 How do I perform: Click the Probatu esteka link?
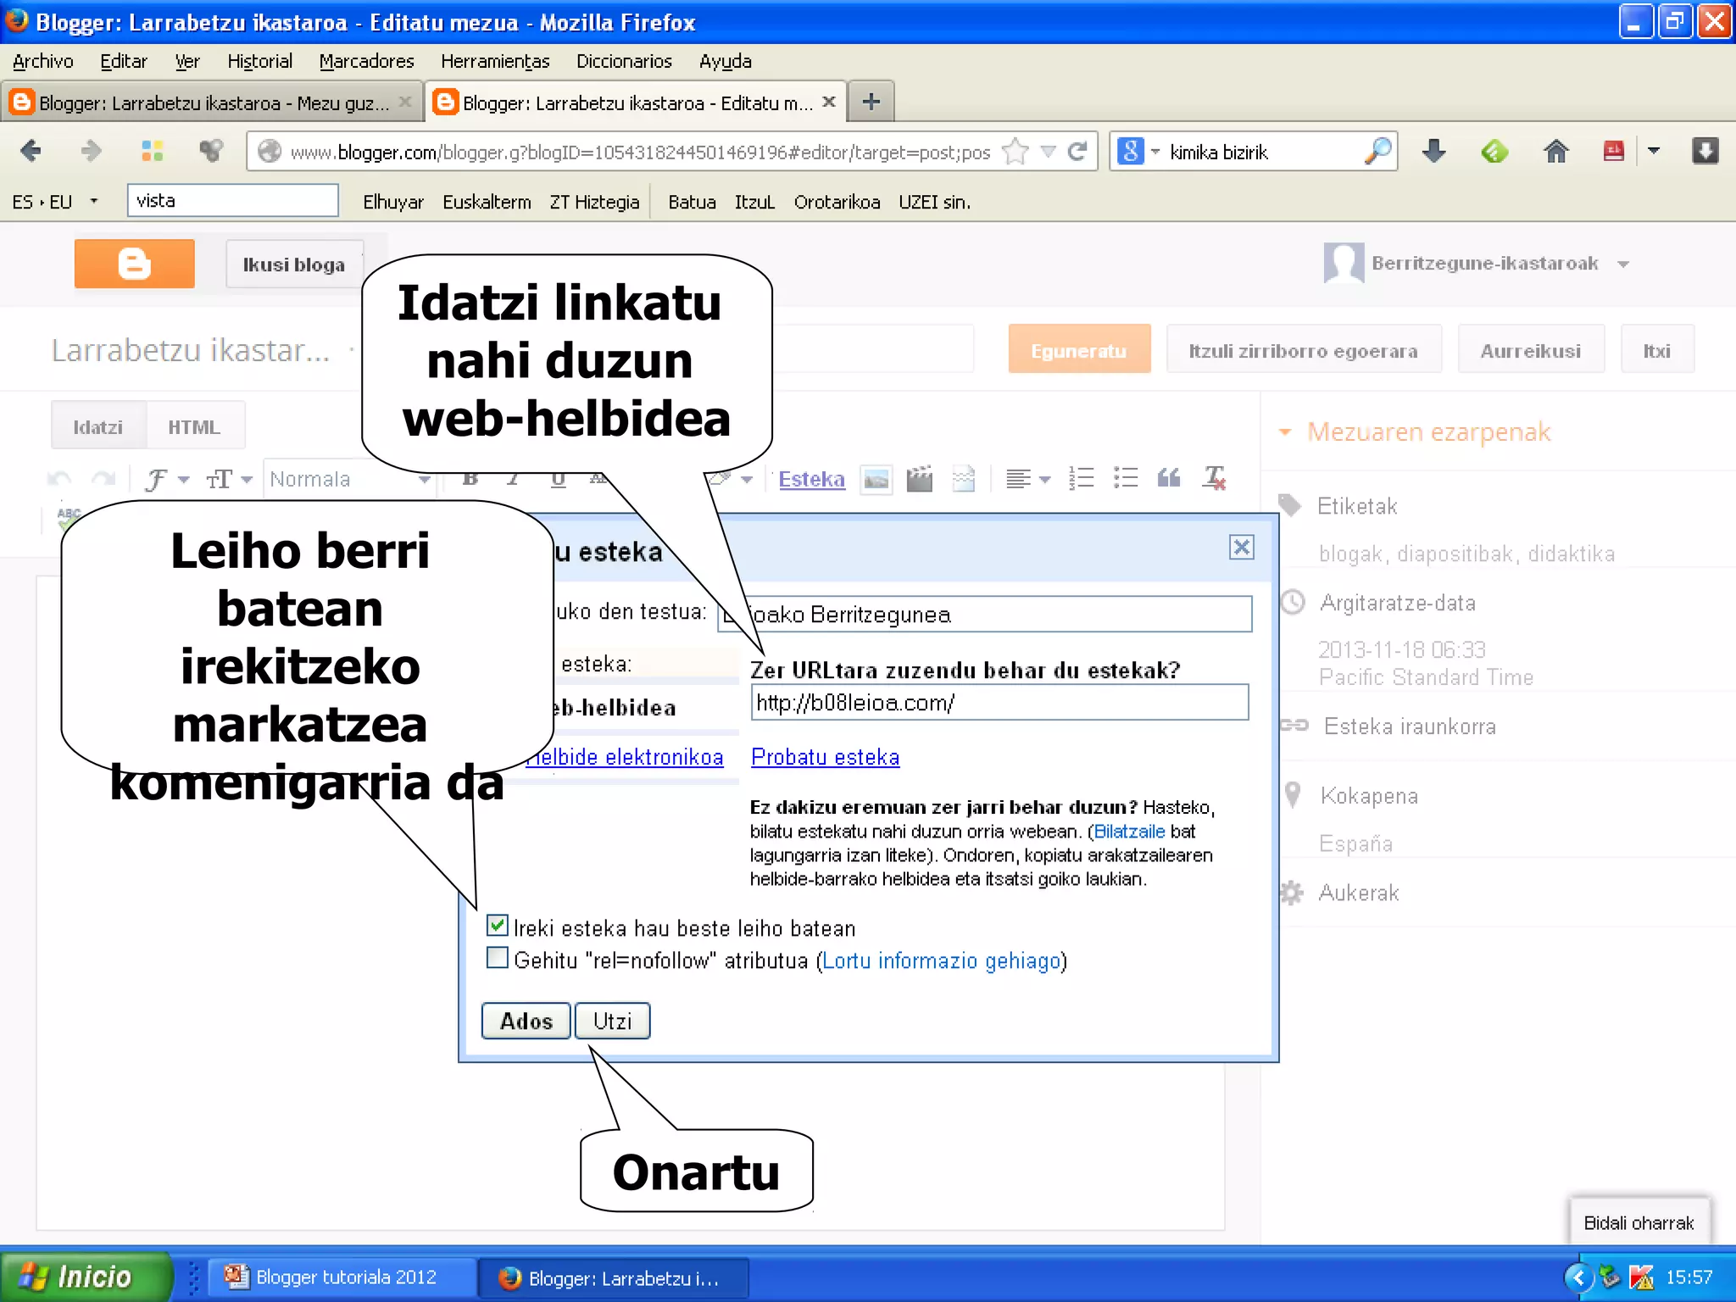(x=825, y=757)
